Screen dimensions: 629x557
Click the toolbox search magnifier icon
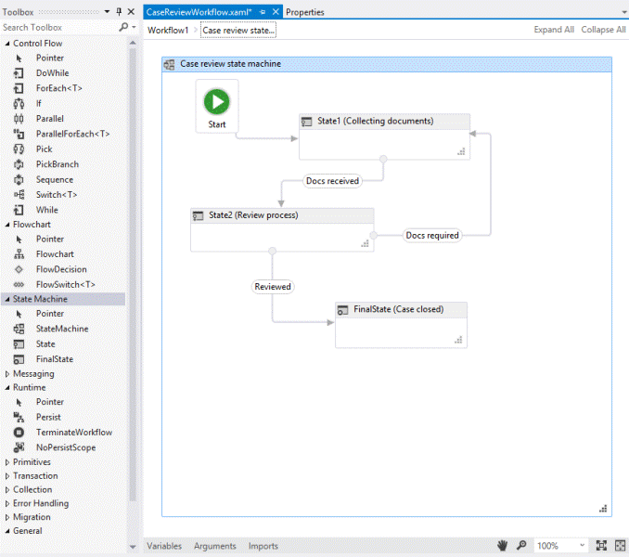(123, 27)
